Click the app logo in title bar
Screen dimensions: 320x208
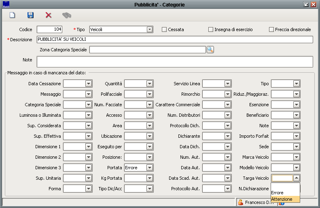(6, 4)
